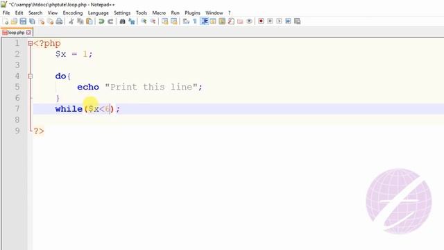
Task: Save the recorded macro icon
Action: 298,22
